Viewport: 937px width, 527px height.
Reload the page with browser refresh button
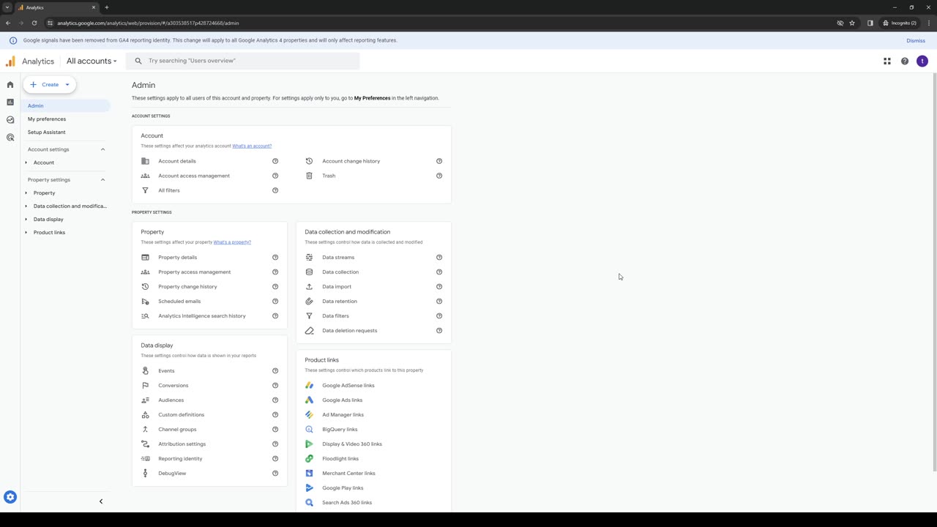coord(34,23)
